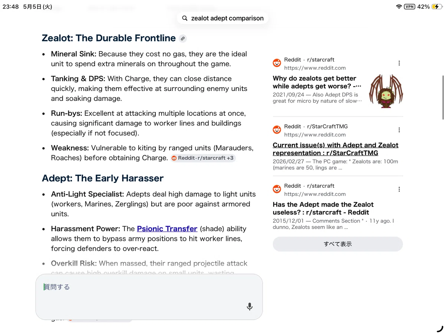Click the 'zealot adept comparison' search pill
The height and width of the screenshot is (334, 445).
(222, 18)
